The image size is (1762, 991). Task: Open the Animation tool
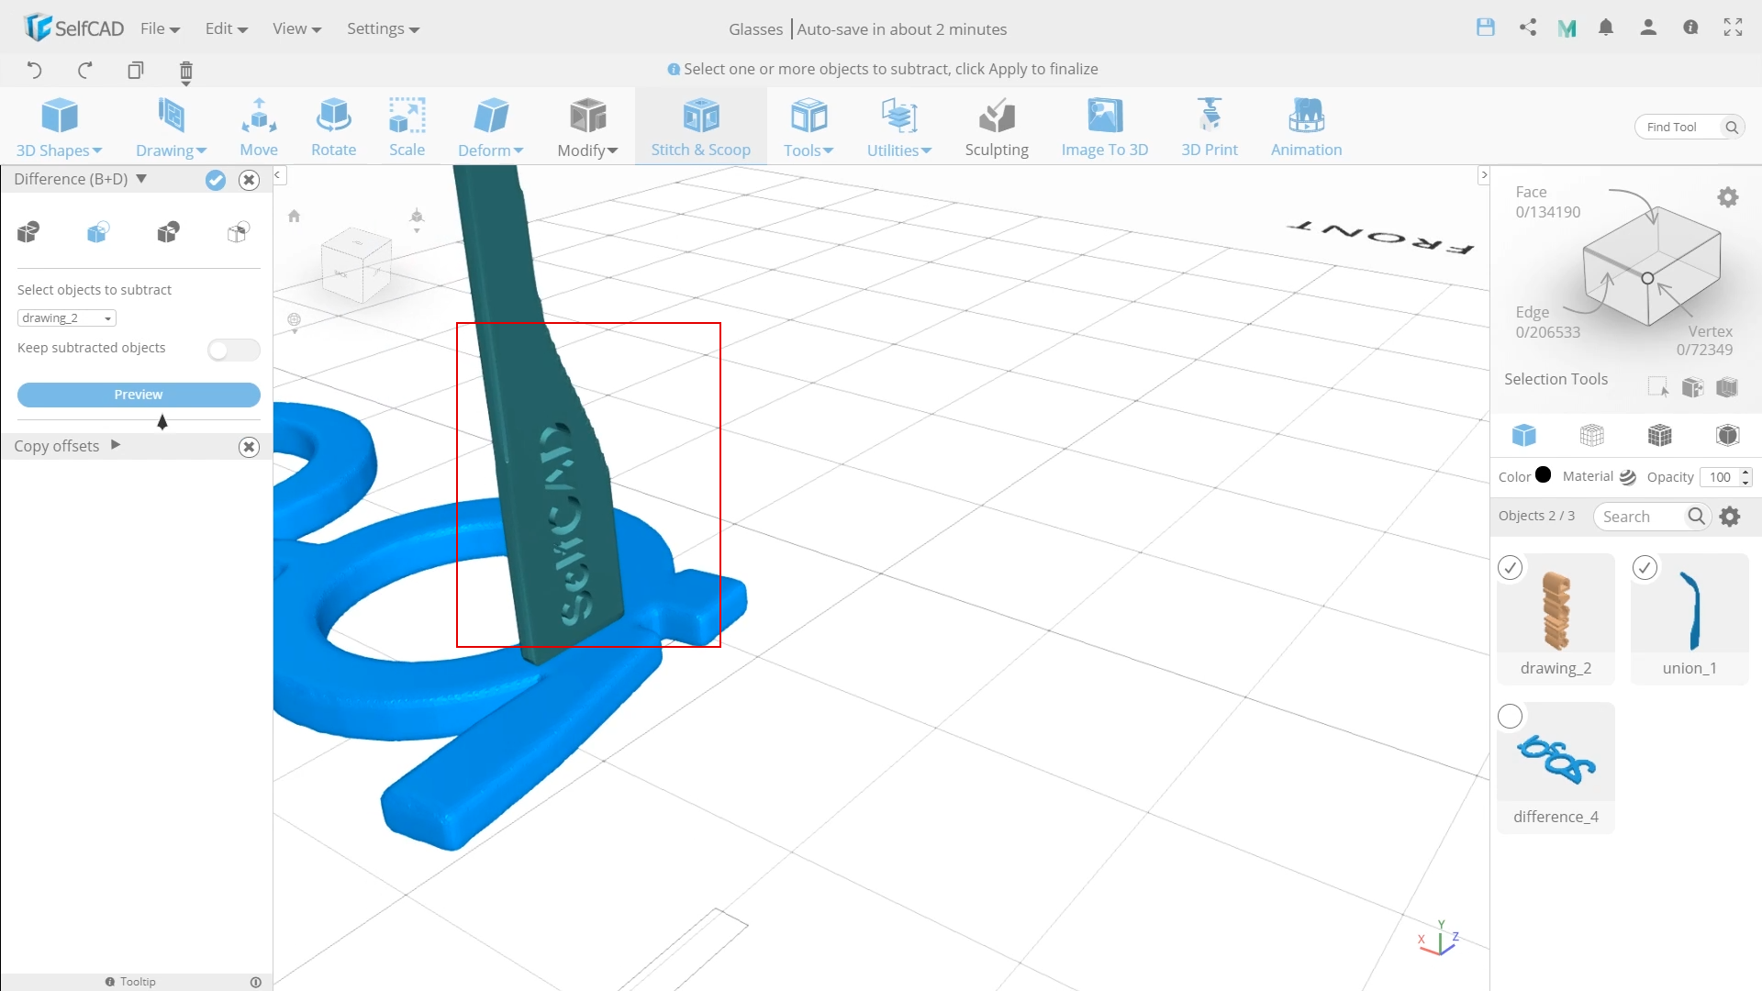1306,128
